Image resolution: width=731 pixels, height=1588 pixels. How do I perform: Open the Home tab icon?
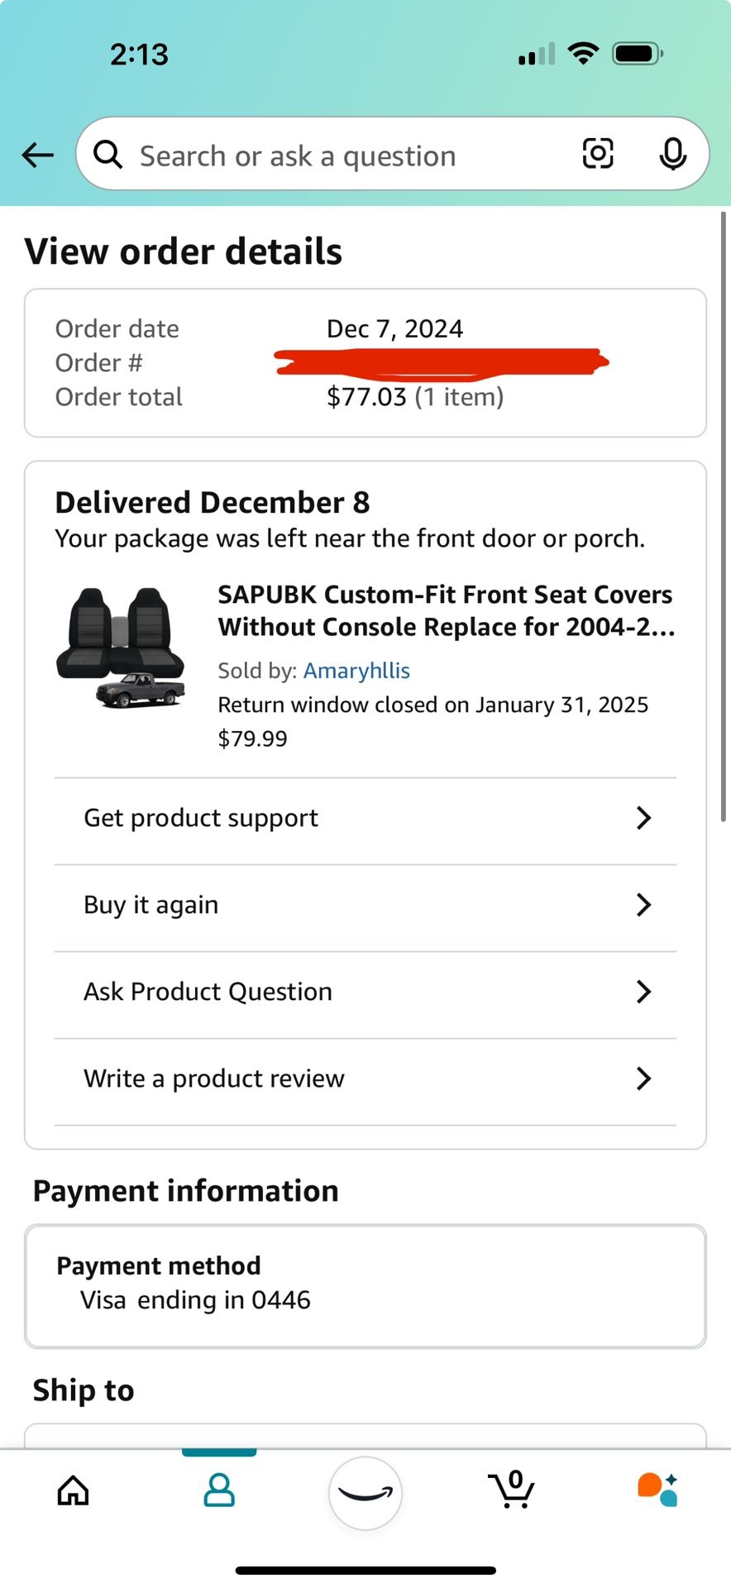(x=73, y=1490)
